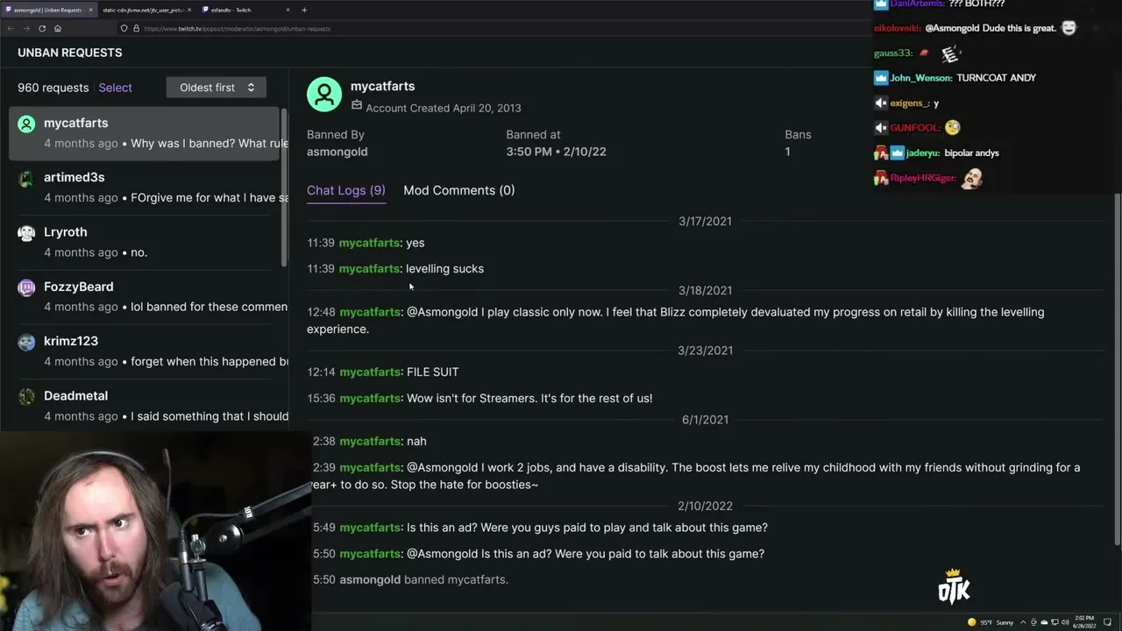
Task: Select the Chat Logs (9) tab
Action: [x=345, y=190]
